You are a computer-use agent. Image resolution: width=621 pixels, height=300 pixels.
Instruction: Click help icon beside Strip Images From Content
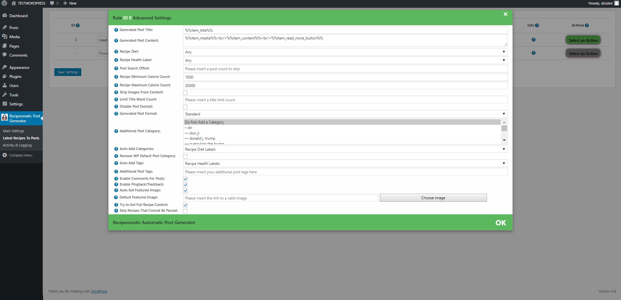[x=116, y=92]
